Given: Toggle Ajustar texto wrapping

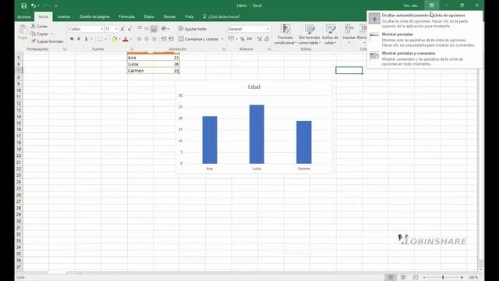Looking at the screenshot, I should [x=193, y=29].
